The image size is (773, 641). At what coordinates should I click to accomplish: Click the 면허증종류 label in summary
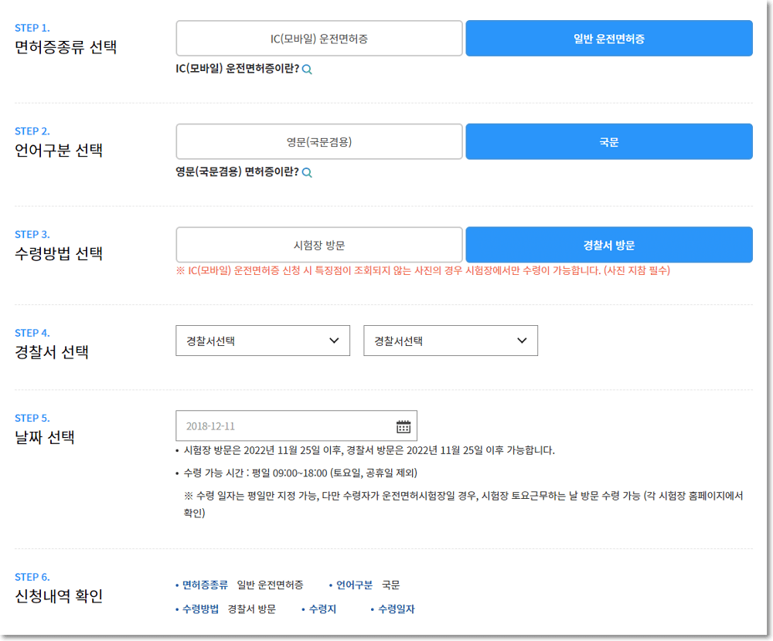pyautogui.click(x=205, y=585)
